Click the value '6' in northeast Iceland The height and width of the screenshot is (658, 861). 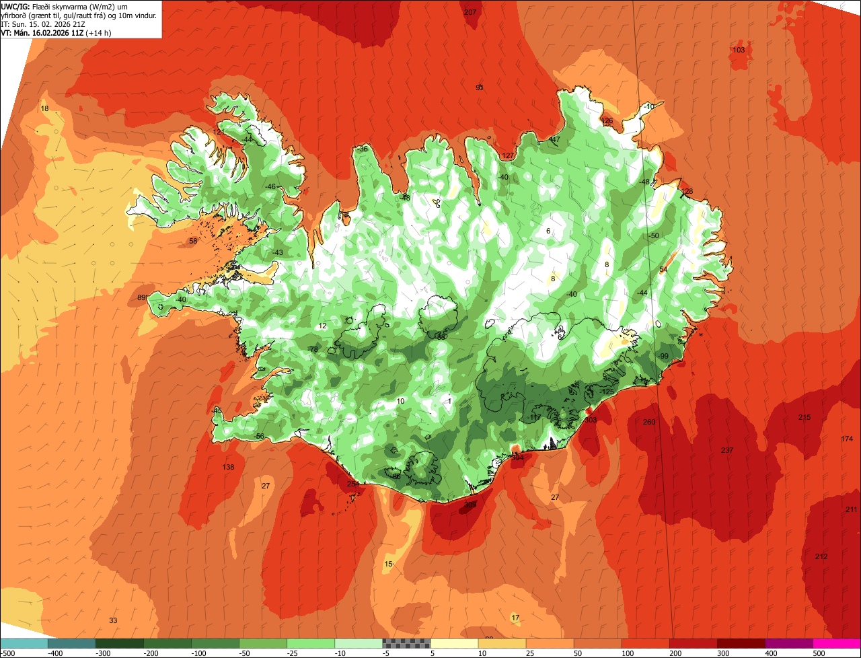[548, 231]
